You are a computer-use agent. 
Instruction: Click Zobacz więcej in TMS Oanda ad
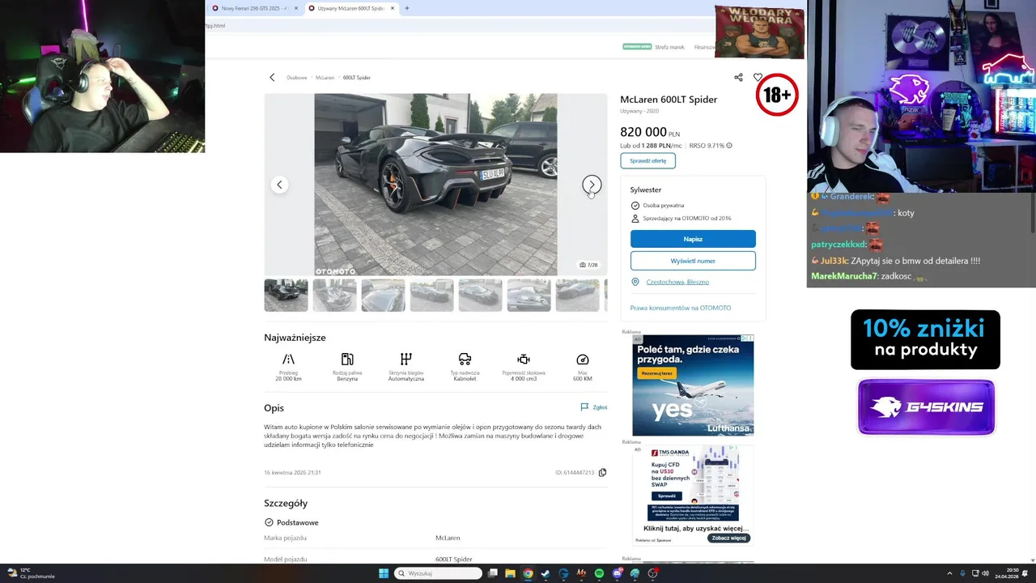(729, 538)
